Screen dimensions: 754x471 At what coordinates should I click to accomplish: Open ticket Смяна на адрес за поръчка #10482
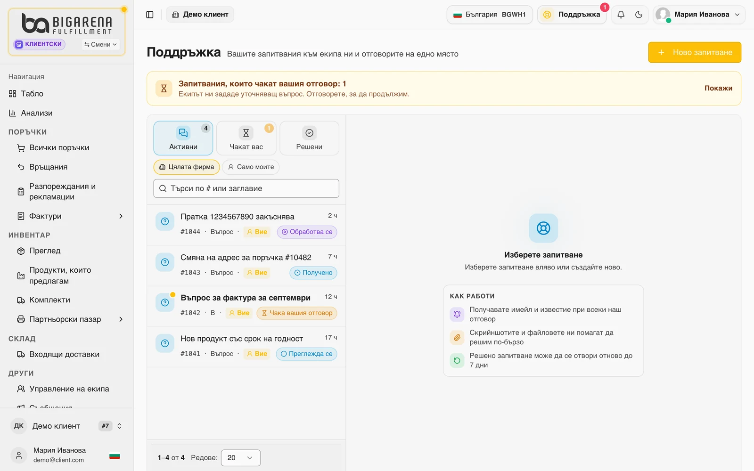[246, 266]
